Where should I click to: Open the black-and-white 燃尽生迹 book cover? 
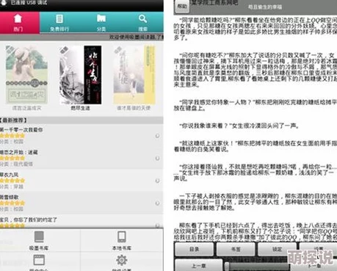pos(81,75)
